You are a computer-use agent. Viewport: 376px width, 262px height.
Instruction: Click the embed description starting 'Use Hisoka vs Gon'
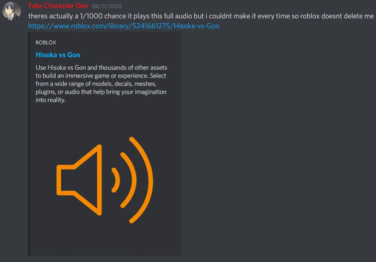(102, 84)
